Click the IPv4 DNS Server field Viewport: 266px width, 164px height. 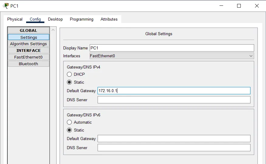tap(174, 100)
